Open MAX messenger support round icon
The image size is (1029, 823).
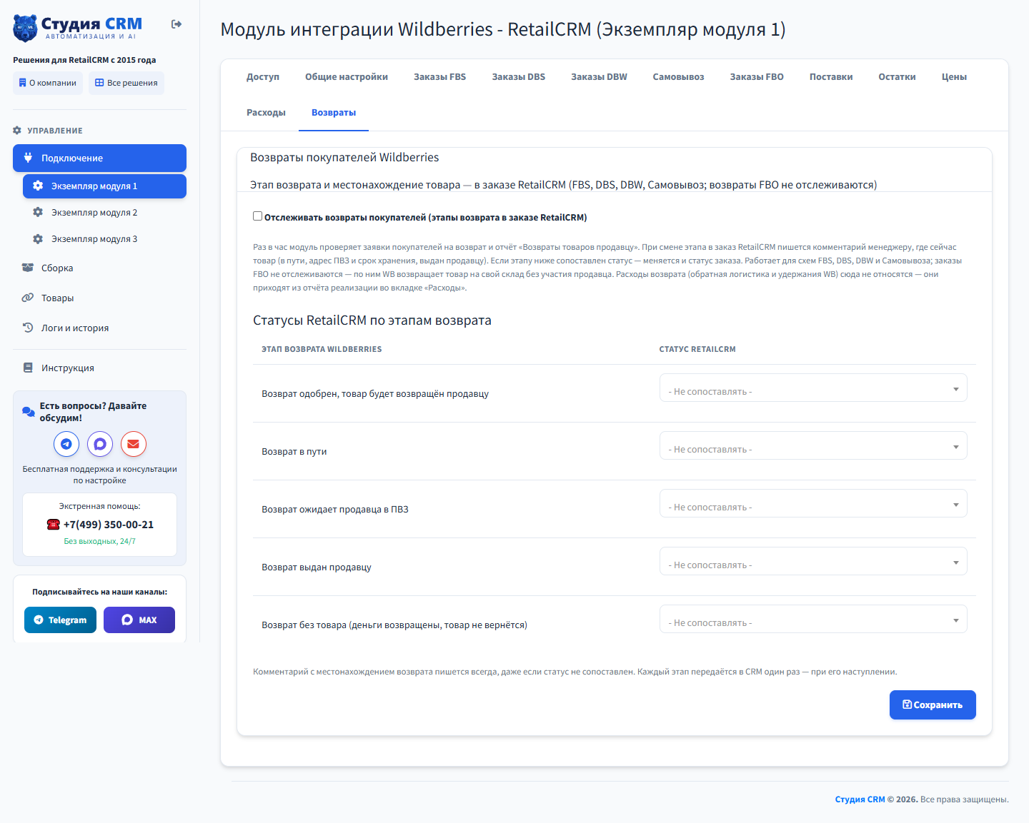tap(100, 444)
